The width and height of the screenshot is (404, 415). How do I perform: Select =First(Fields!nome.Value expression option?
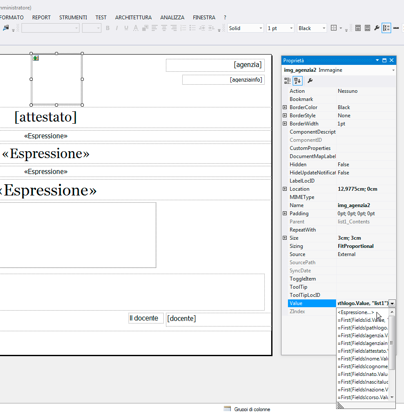pos(363,359)
